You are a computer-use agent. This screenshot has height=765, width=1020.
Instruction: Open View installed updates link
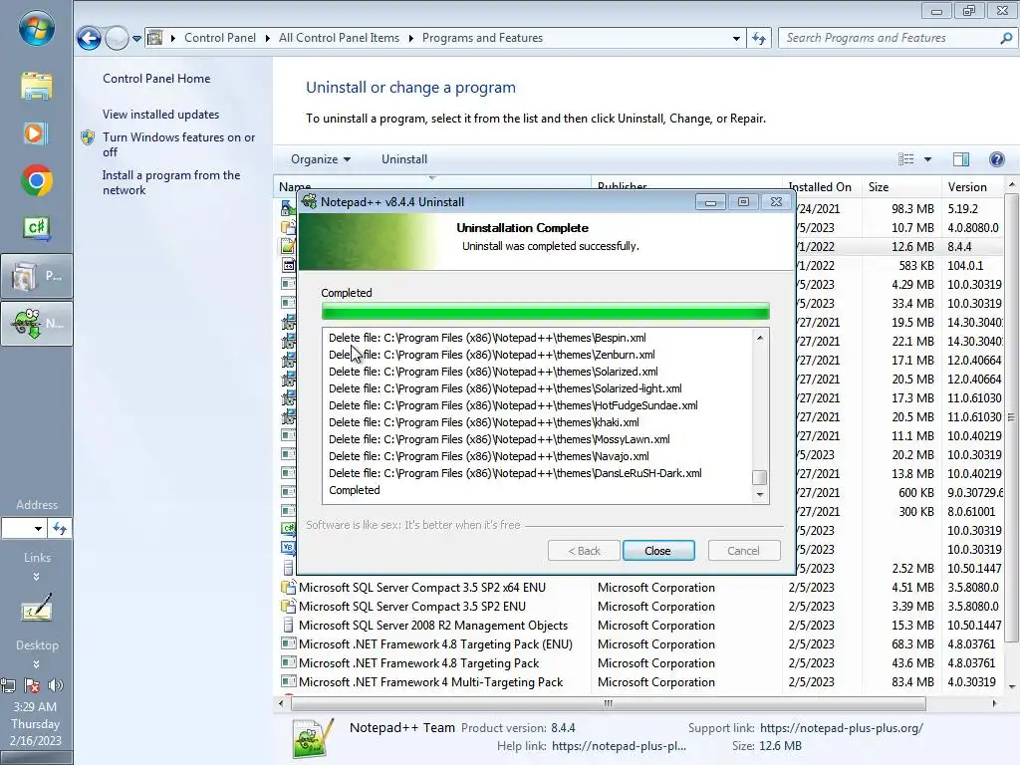coord(160,114)
